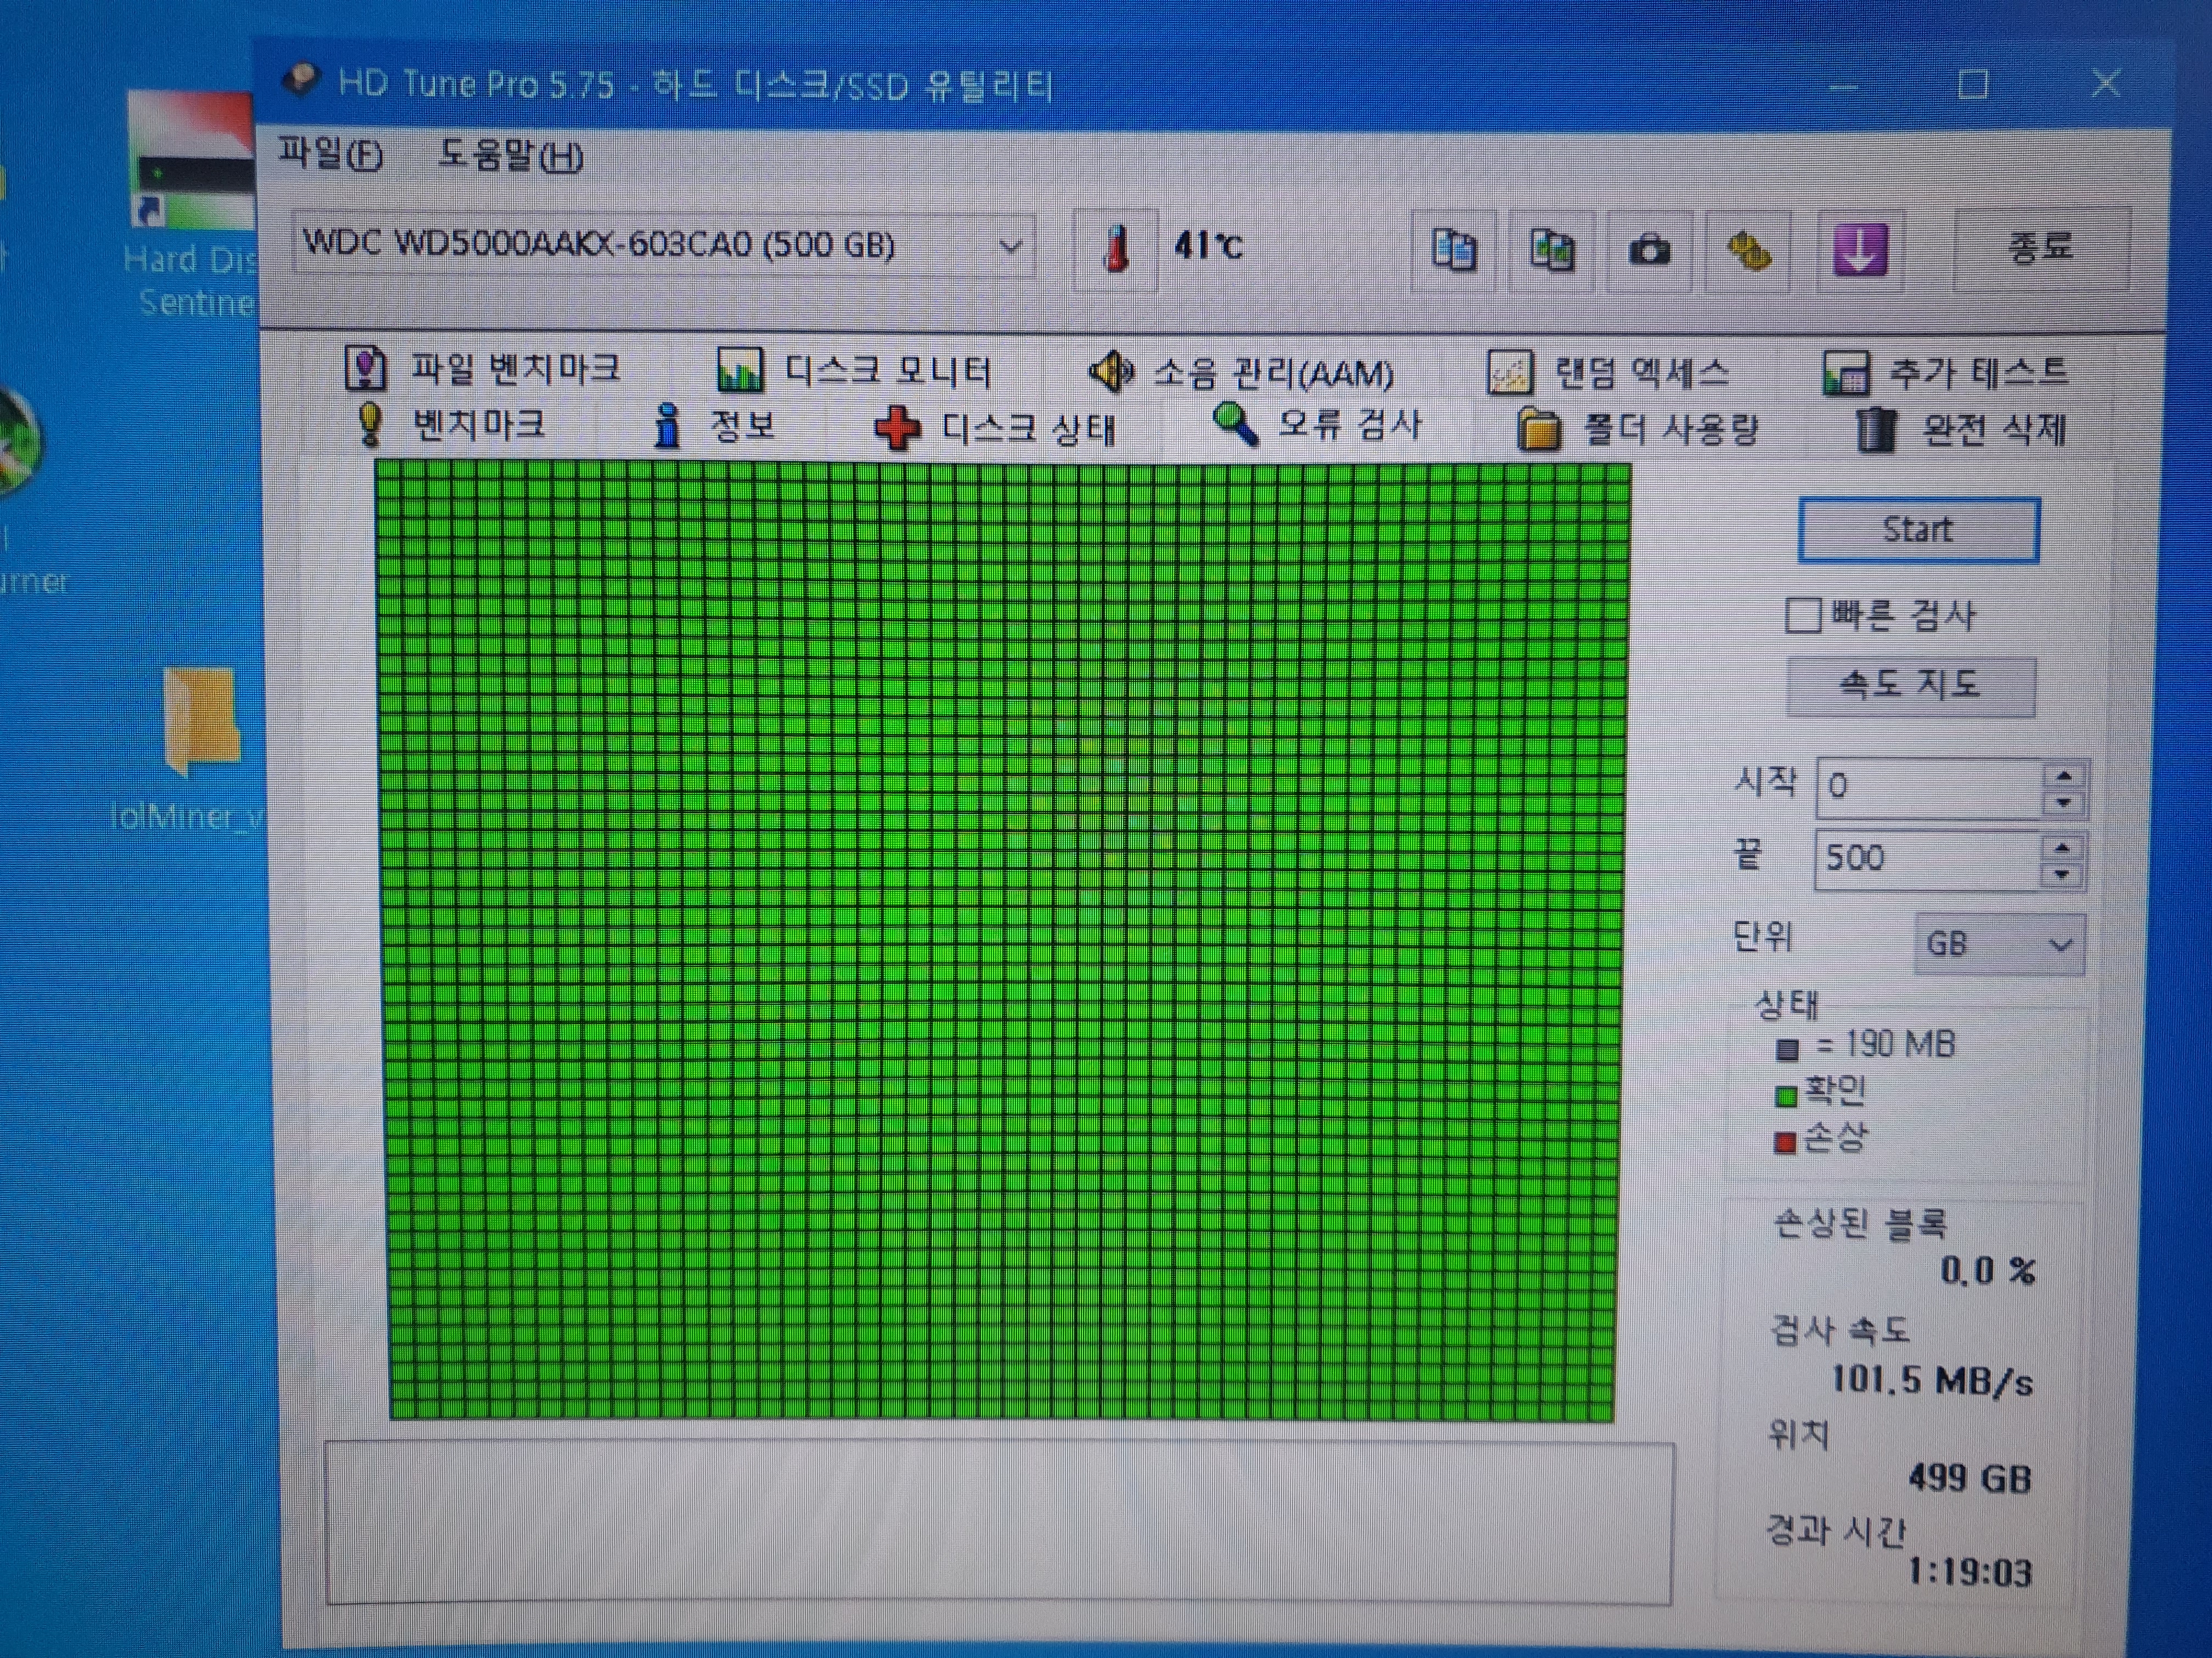Click the thermometer temperature icon
This screenshot has width=2212, height=1658.
[x=1115, y=249]
